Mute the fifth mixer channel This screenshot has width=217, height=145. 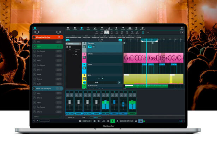(x=103, y=95)
